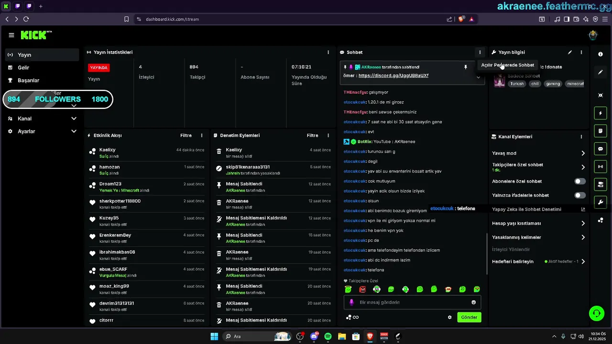Select Yayın in the left sidebar

[42, 55]
